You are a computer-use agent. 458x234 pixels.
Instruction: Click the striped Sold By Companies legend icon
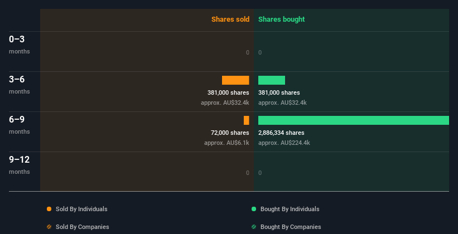[x=49, y=227]
